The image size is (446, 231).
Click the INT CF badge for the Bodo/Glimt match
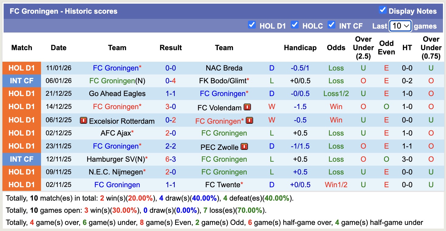(x=22, y=81)
